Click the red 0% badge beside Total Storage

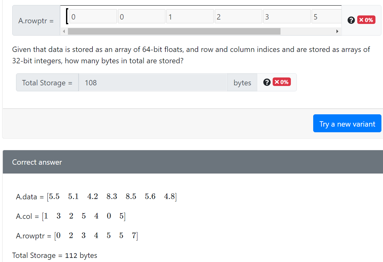point(281,82)
